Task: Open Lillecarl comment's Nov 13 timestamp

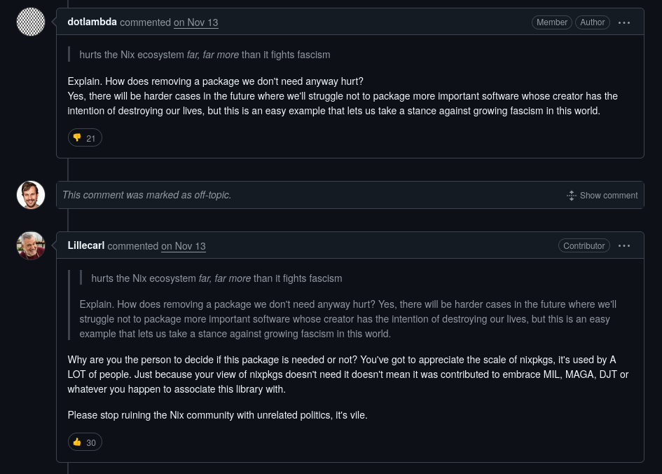Action: (184, 246)
